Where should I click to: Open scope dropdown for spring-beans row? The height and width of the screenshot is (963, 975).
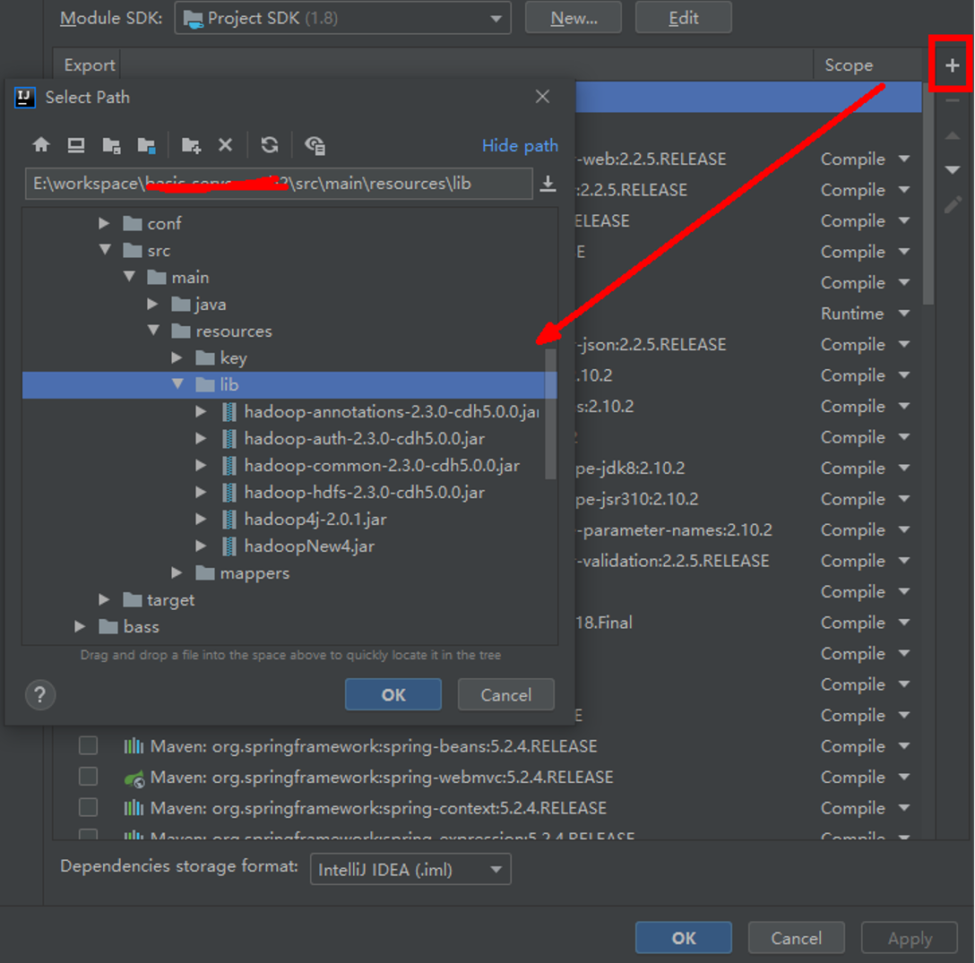(904, 746)
